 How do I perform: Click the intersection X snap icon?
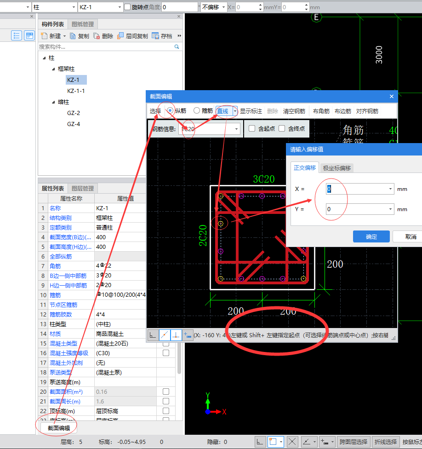tap(292, 442)
